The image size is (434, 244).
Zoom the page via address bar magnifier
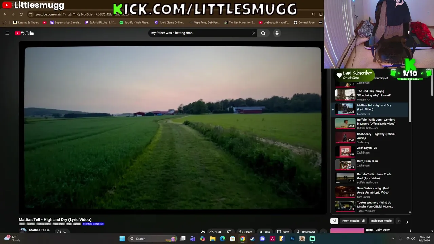(x=314, y=14)
